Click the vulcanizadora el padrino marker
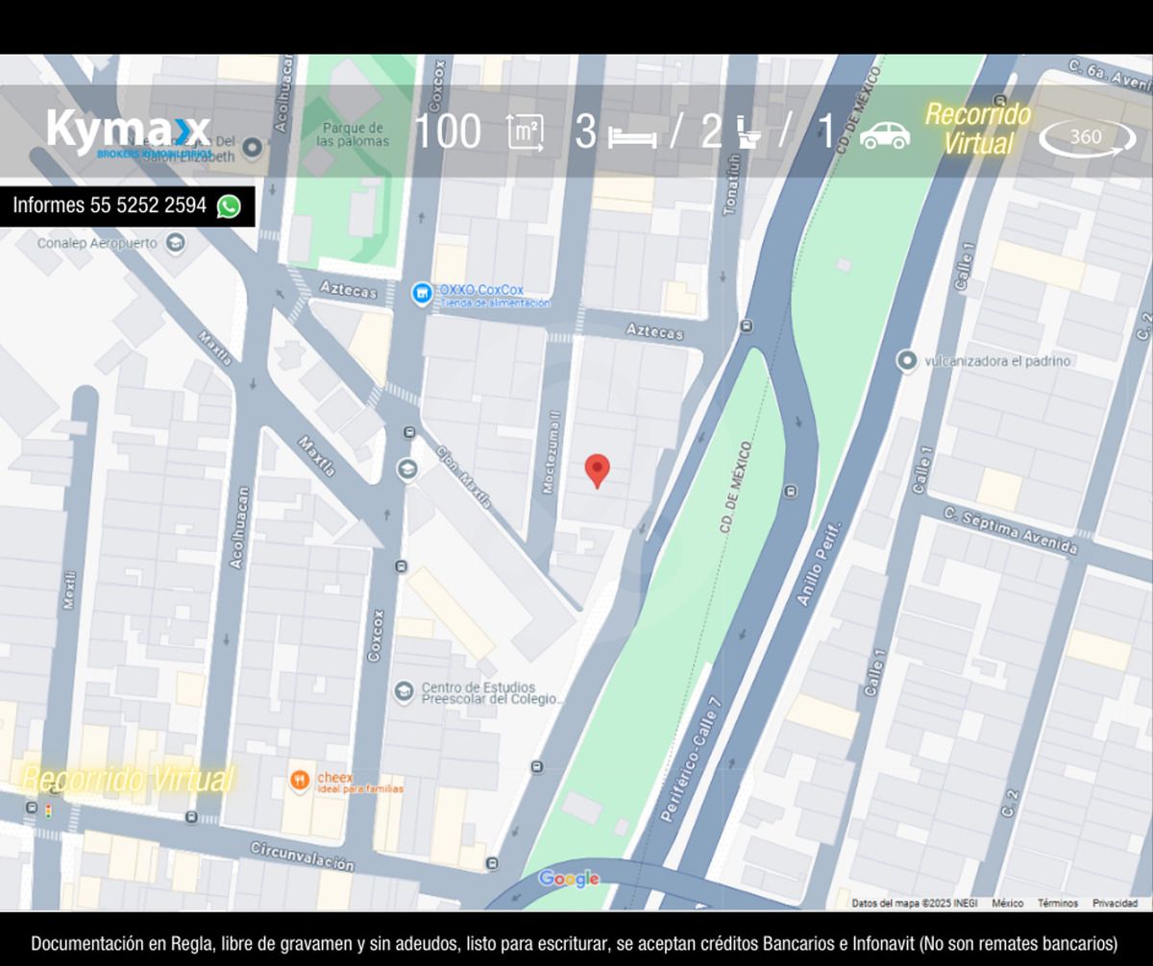The image size is (1153, 966). click(907, 361)
